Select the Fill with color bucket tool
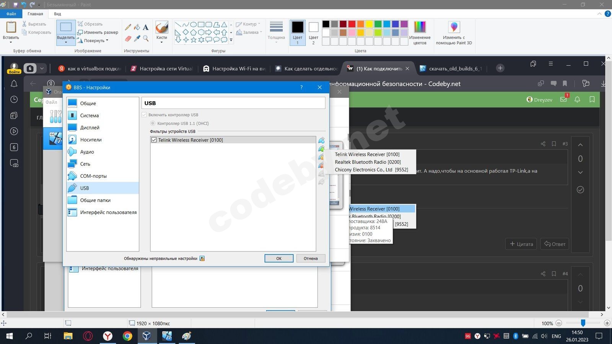The height and width of the screenshot is (344, 612). point(137,27)
